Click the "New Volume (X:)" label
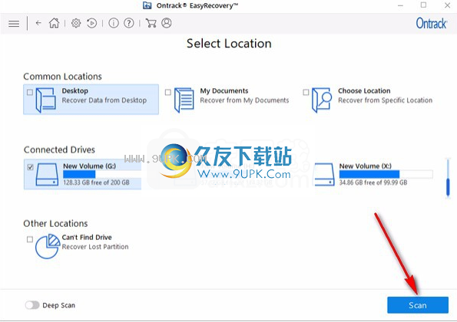Viewport: 457px width, 322px height. [x=366, y=166]
